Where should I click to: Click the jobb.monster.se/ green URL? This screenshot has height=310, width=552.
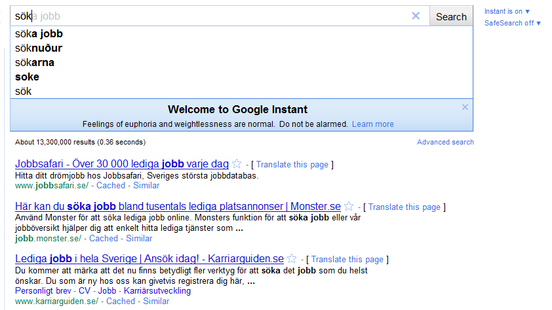[x=49, y=238]
